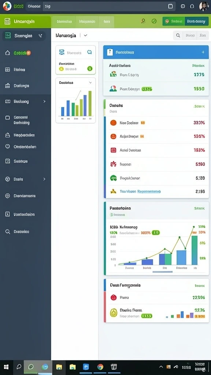
Task: Select the first tab in the green toolbar
Action: coord(64,22)
